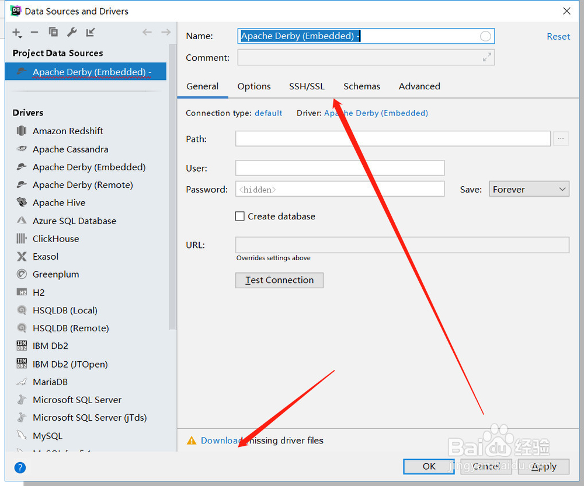584x486 pixels.
Task: Switch to the General tab
Action: [x=202, y=86]
